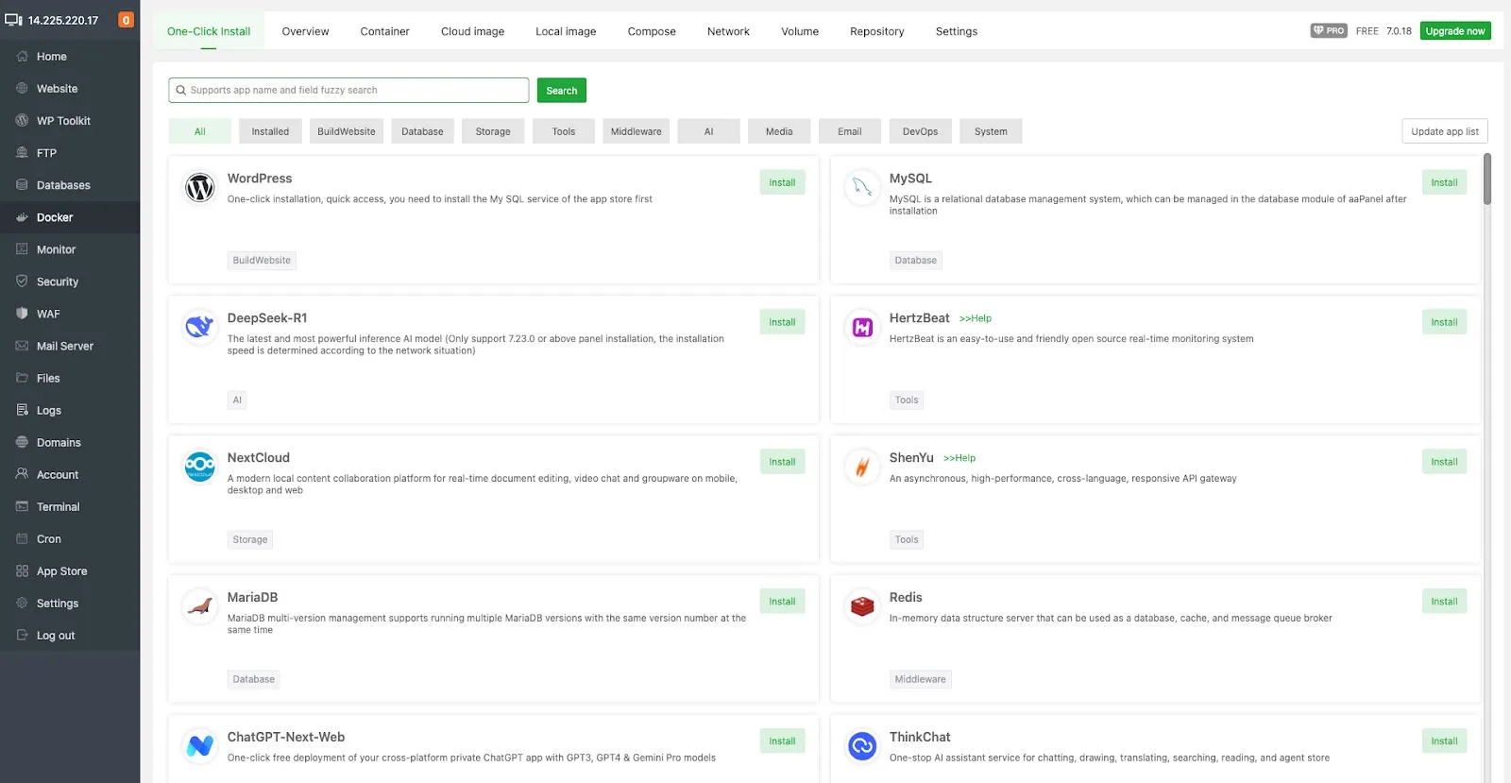This screenshot has width=1511, height=783.
Task: Open the Website section in sidebar
Action: click(x=70, y=89)
